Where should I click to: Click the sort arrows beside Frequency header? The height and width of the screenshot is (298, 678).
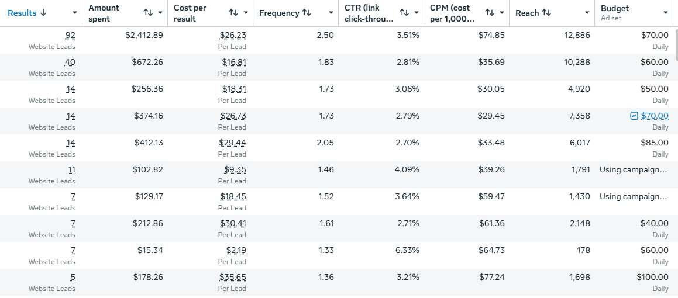tap(307, 13)
